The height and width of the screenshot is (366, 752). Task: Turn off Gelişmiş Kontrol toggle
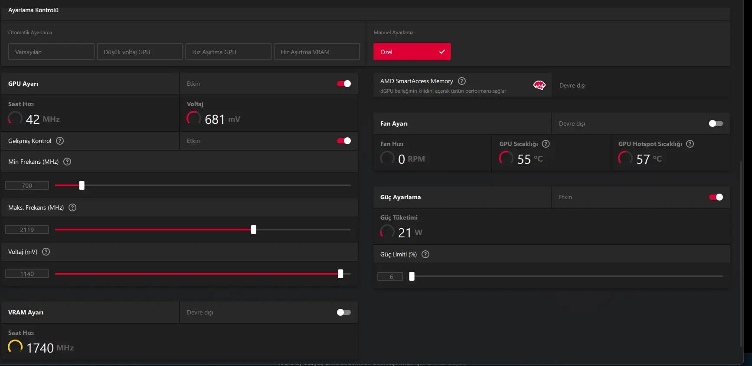(344, 141)
